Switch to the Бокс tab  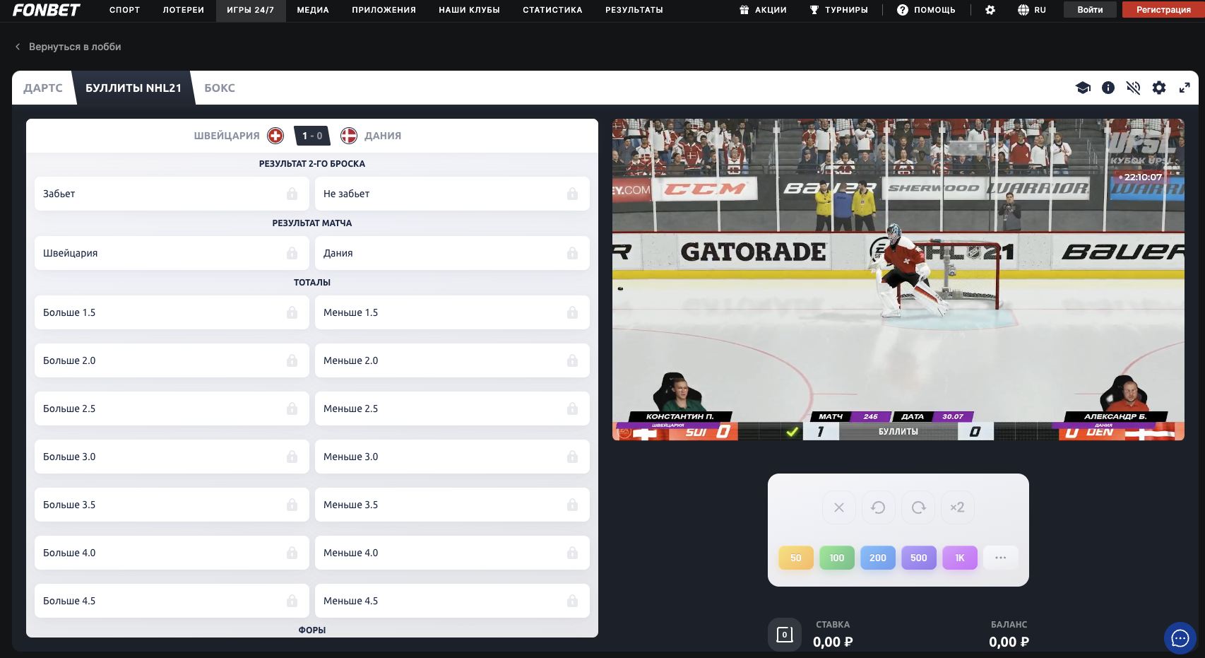pyautogui.click(x=220, y=88)
